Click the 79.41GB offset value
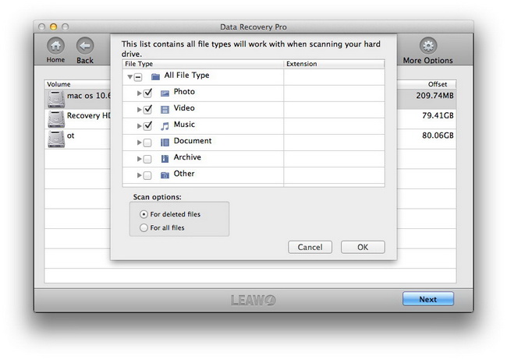This screenshot has height=359, width=507. click(x=438, y=115)
